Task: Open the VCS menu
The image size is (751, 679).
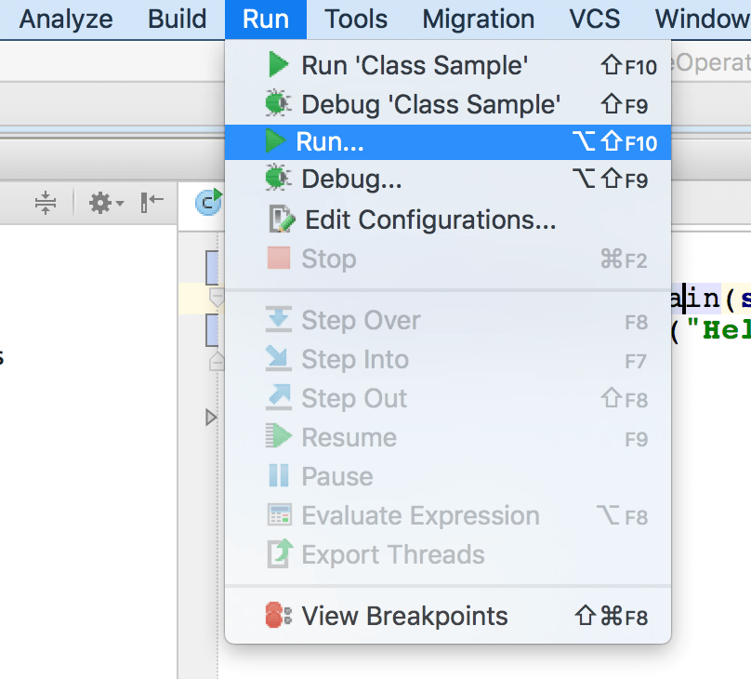Action: point(595,19)
